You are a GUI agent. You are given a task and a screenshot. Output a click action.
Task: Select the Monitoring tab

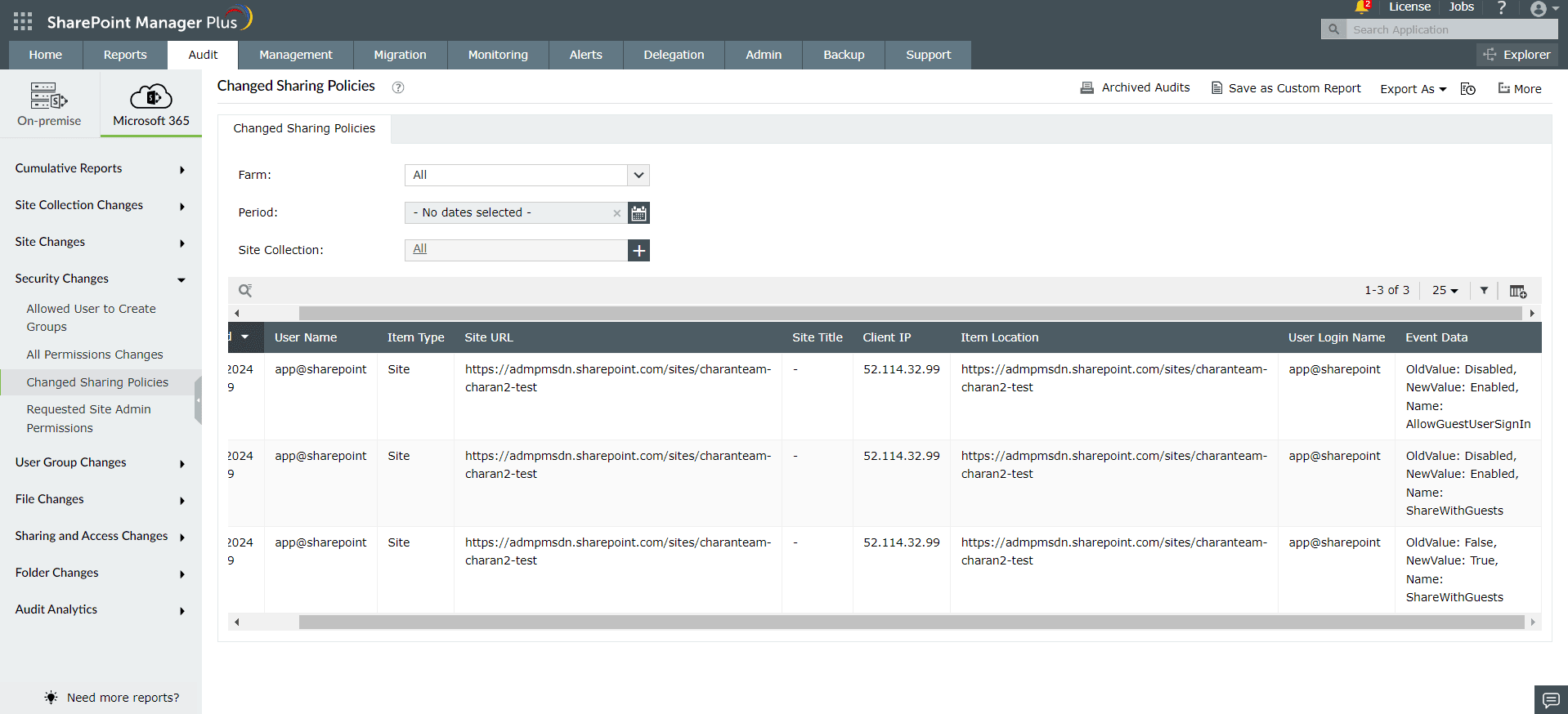pos(498,55)
